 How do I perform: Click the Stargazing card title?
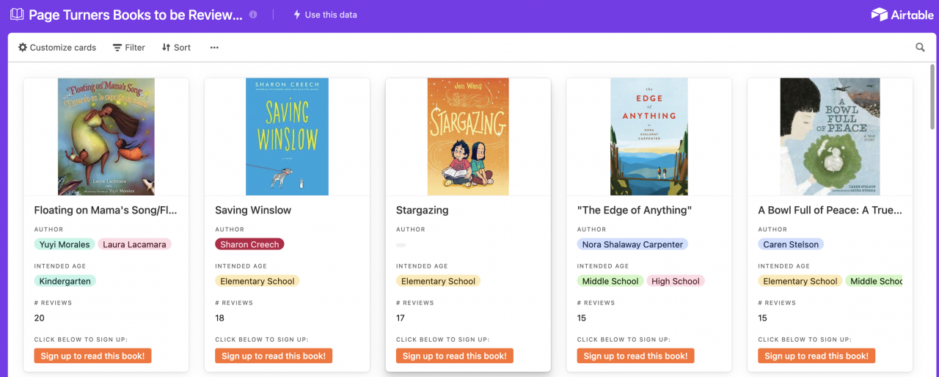pos(423,210)
